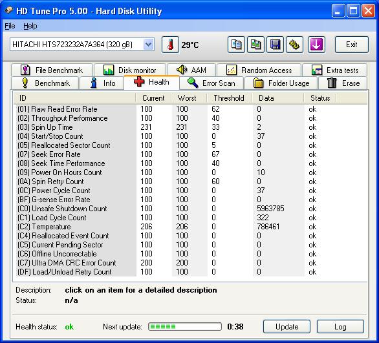Sort by the Status column header
Screen dimensions: 379x343
click(319, 98)
